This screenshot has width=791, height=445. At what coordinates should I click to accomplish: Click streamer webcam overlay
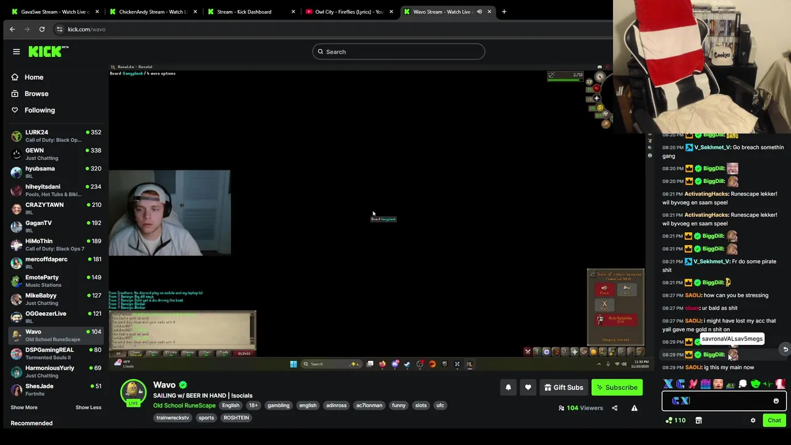[x=170, y=213]
